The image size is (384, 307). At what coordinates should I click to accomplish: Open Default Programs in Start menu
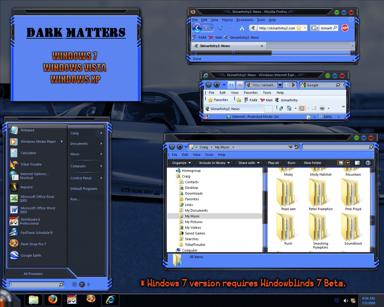[x=84, y=189]
